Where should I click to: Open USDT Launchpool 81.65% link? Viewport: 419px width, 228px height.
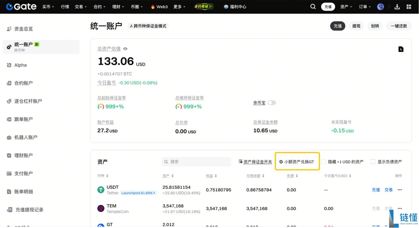pyautogui.click(x=139, y=193)
